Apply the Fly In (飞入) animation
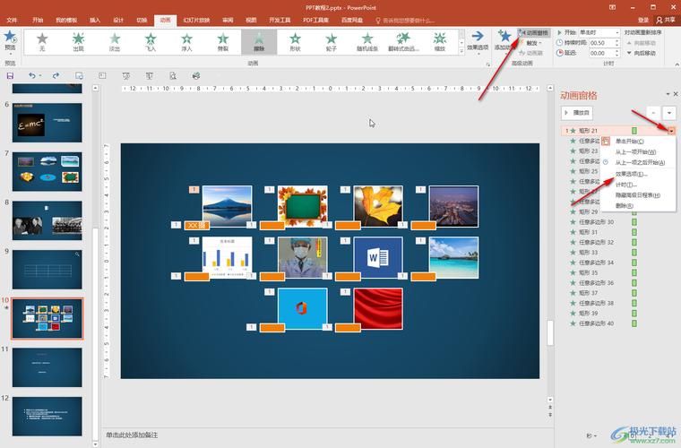The height and width of the screenshot is (448, 681). coord(151,42)
